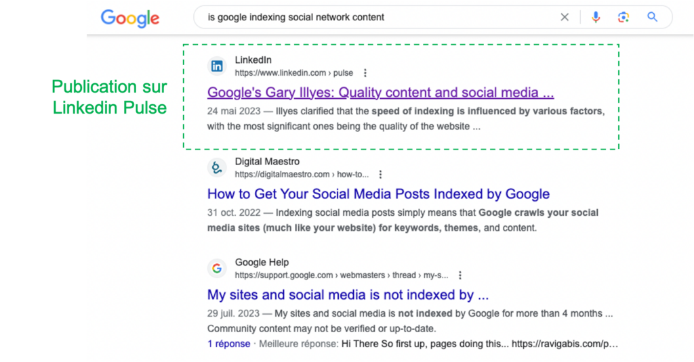
Task: Open the three-dot menu beside LinkedIn result URL
Action: click(365, 73)
